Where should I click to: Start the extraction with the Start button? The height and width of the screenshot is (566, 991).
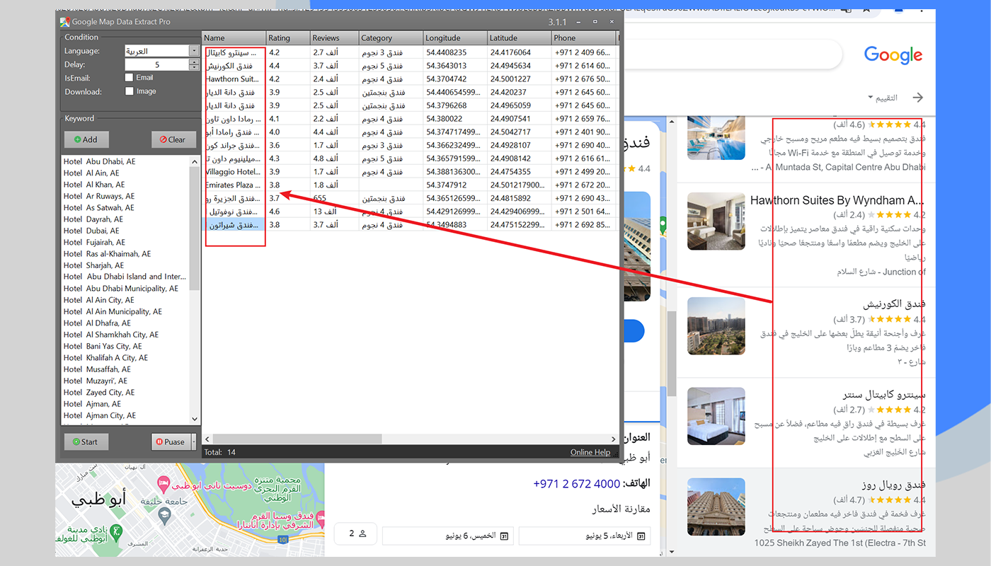(86, 442)
